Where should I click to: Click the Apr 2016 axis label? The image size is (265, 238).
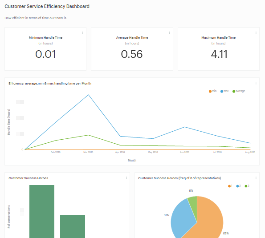pyautogui.click(x=120, y=152)
